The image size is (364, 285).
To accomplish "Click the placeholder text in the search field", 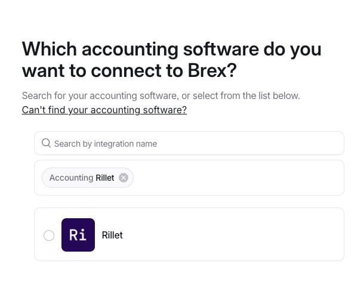I will 106,144.
